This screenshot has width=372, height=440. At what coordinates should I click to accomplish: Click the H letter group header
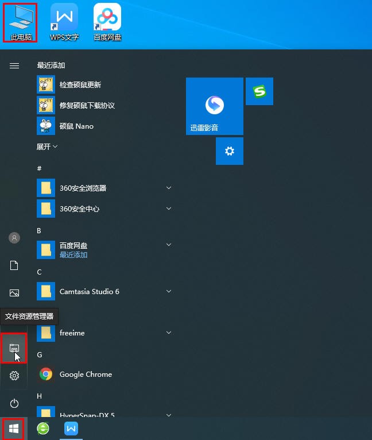(39, 396)
